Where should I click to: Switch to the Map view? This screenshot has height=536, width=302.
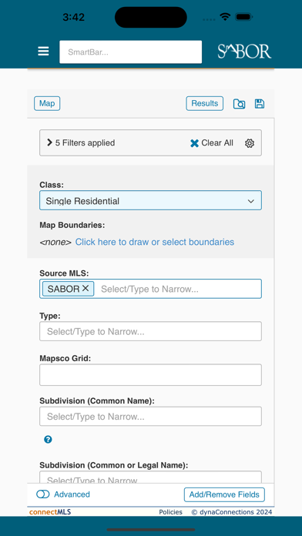click(47, 103)
